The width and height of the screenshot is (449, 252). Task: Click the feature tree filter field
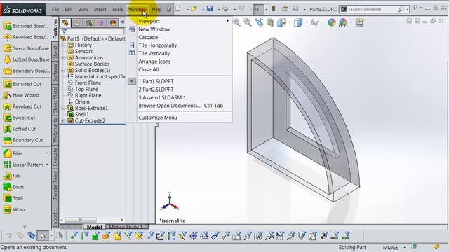[92, 31]
